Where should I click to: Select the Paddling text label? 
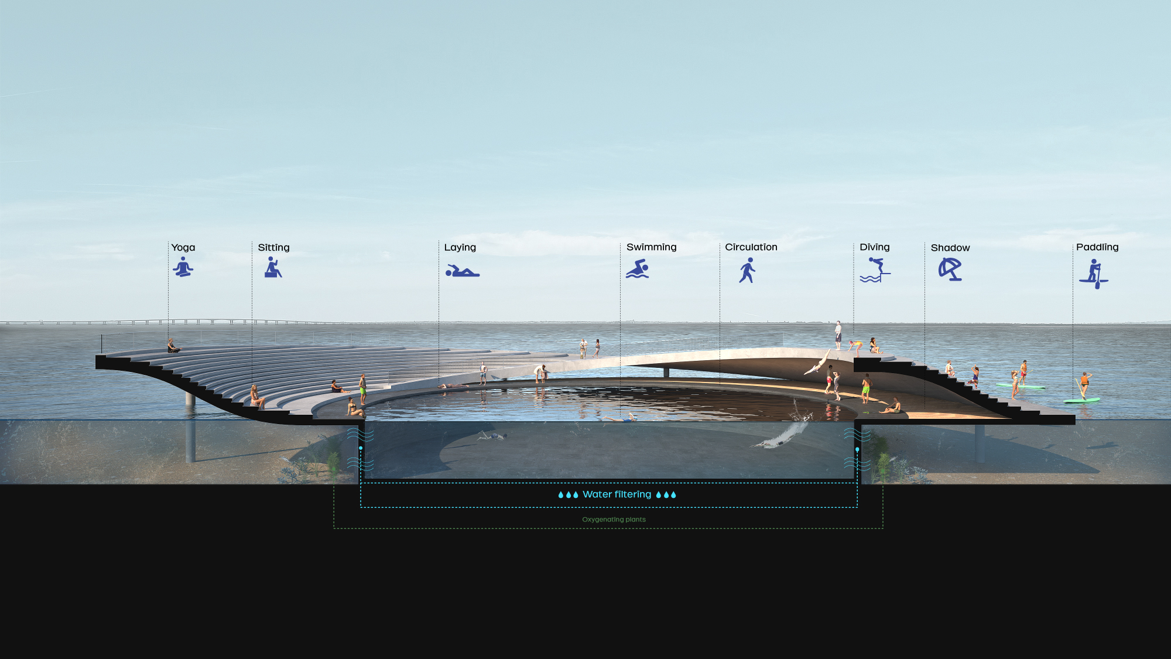tap(1097, 247)
